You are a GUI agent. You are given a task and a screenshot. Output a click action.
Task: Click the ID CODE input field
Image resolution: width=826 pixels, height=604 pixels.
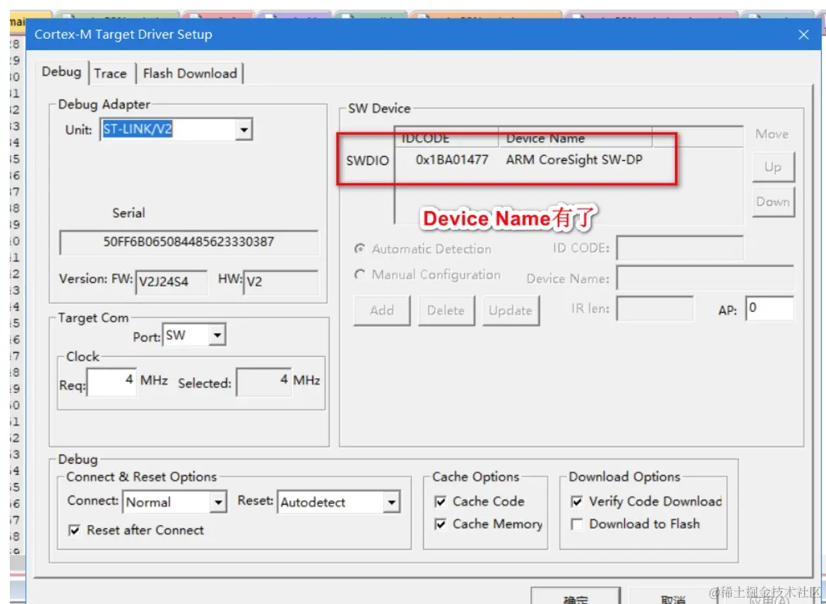coord(680,248)
